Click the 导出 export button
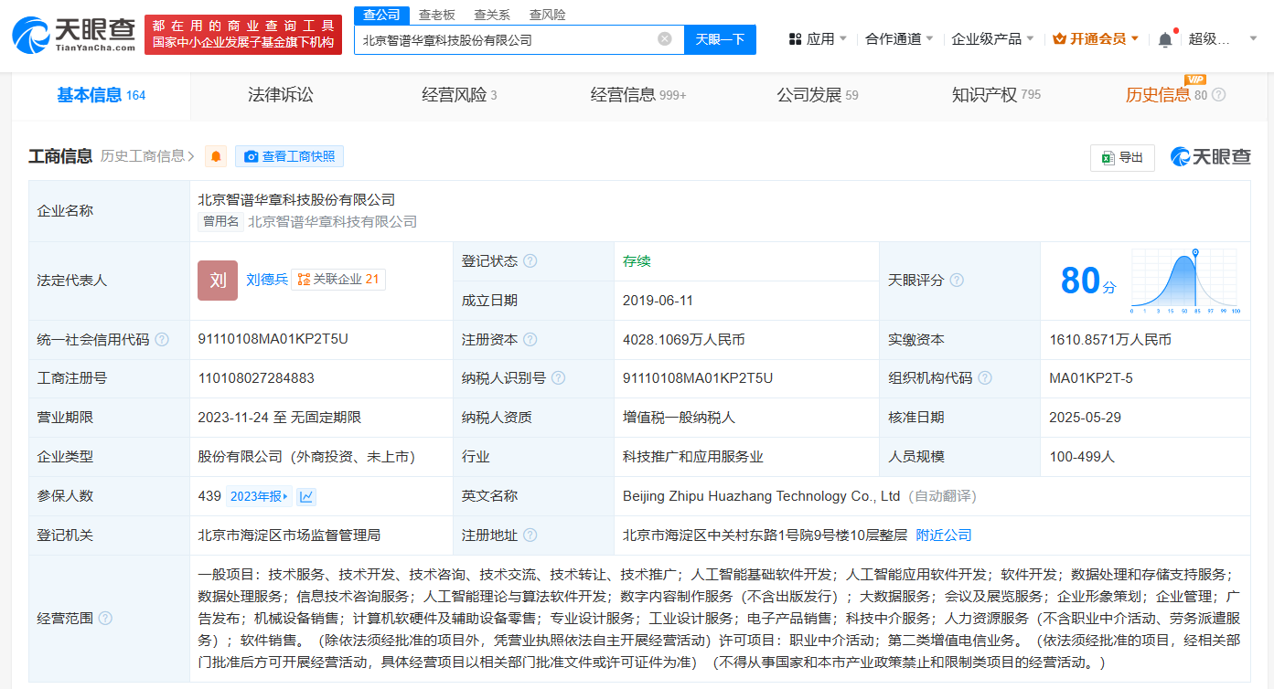This screenshot has height=689, width=1274. tap(1122, 157)
